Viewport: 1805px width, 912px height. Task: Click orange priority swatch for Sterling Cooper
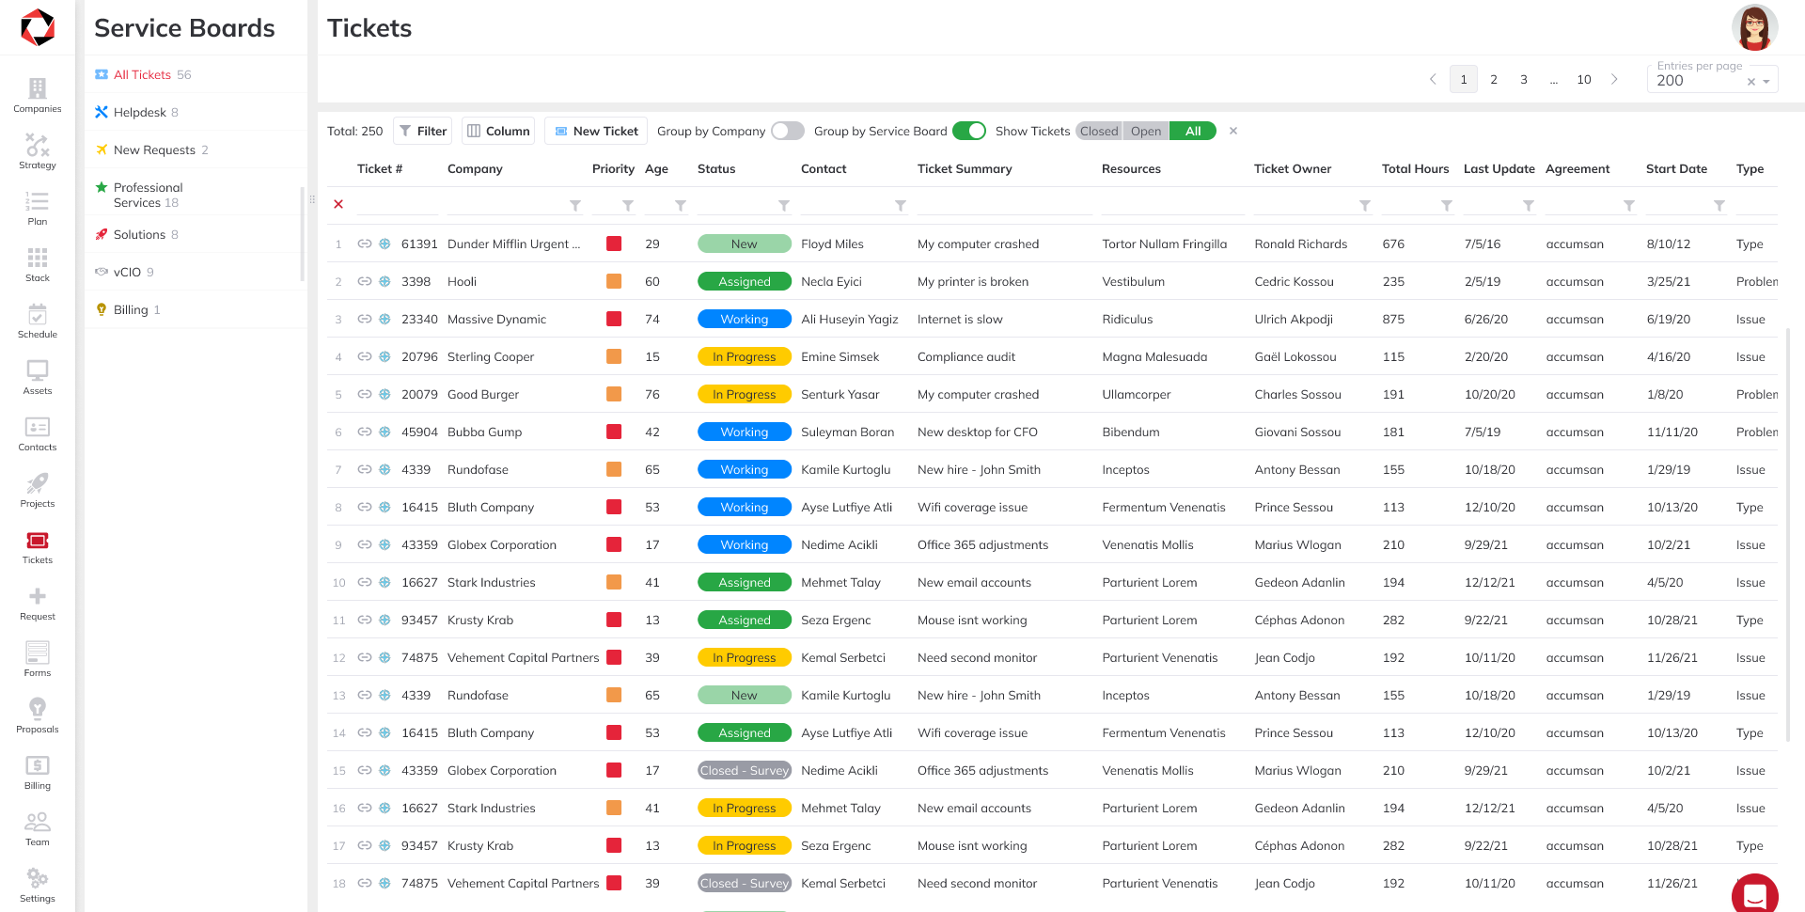click(x=614, y=356)
